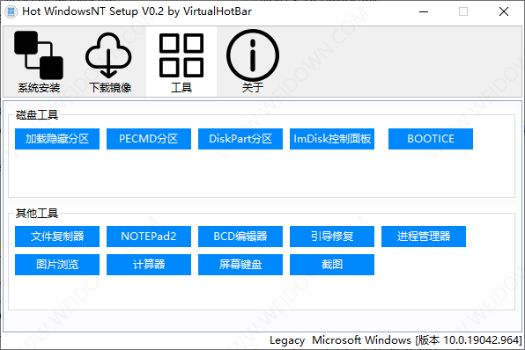This screenshot has height=350, width=525.
Task: Open 文件复制器 file copier
Action: 57,237
